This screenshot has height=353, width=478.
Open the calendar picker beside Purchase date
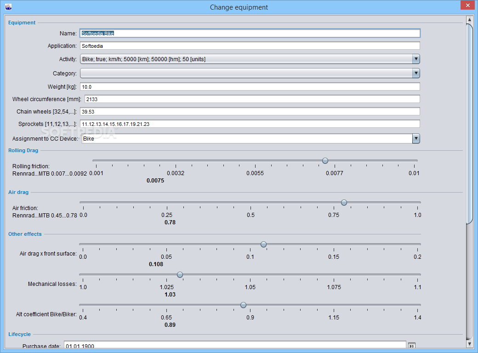point(411,346)
